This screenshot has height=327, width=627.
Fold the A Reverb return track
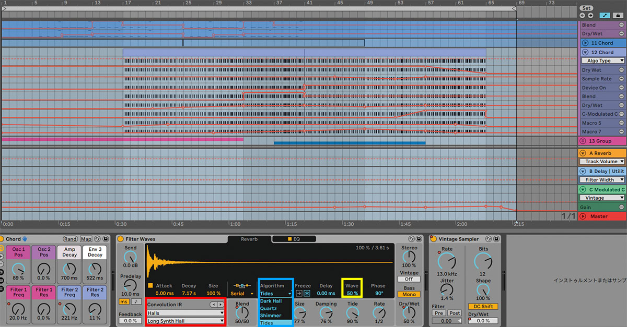(x=583, y=153)
